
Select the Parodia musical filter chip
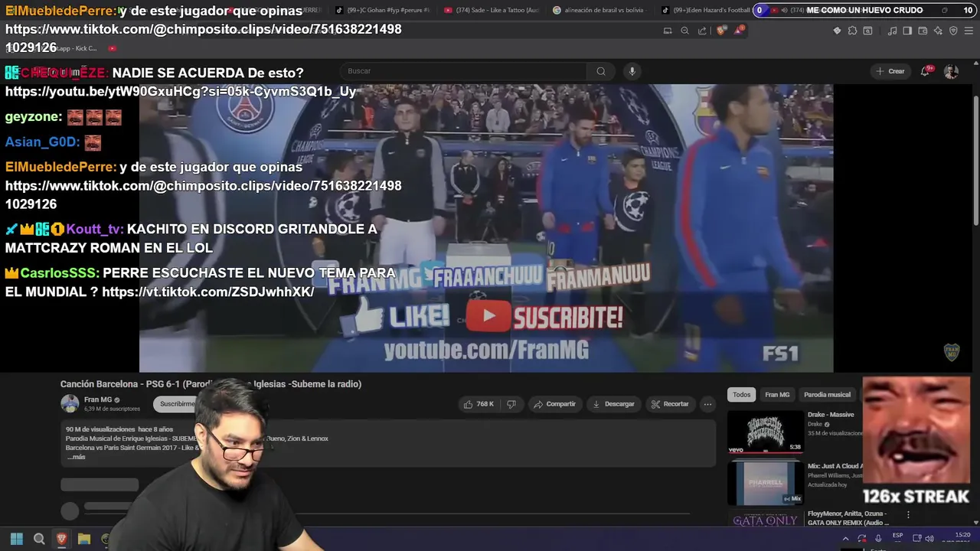(827, 395)
